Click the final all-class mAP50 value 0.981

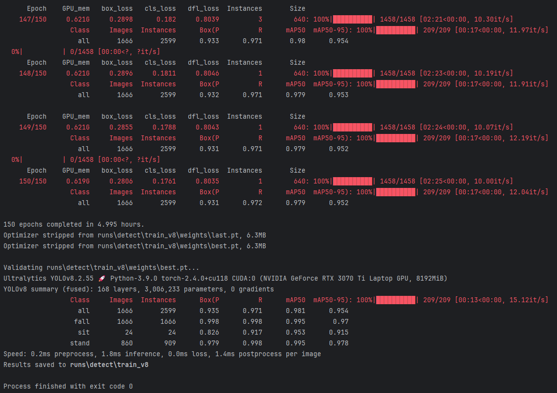[x=296, y=311]
